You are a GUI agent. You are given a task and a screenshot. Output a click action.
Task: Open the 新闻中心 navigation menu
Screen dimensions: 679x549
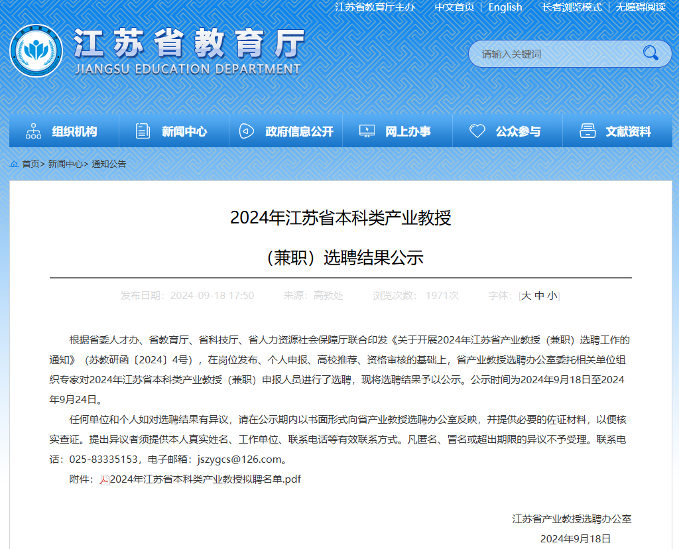(184, 131)
